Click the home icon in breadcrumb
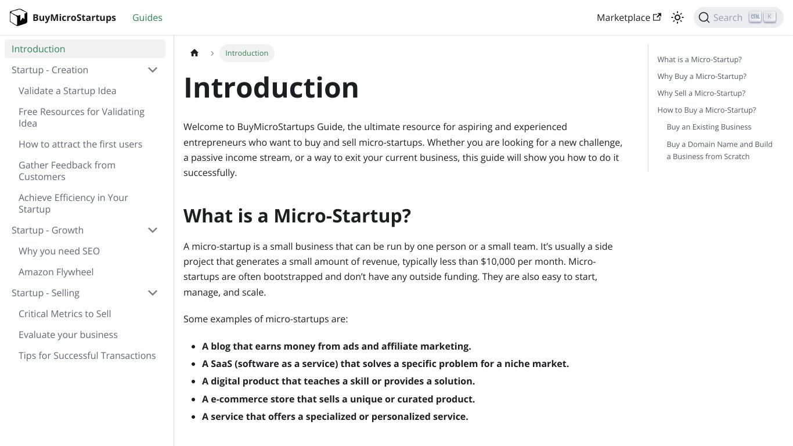 point(194,53)
